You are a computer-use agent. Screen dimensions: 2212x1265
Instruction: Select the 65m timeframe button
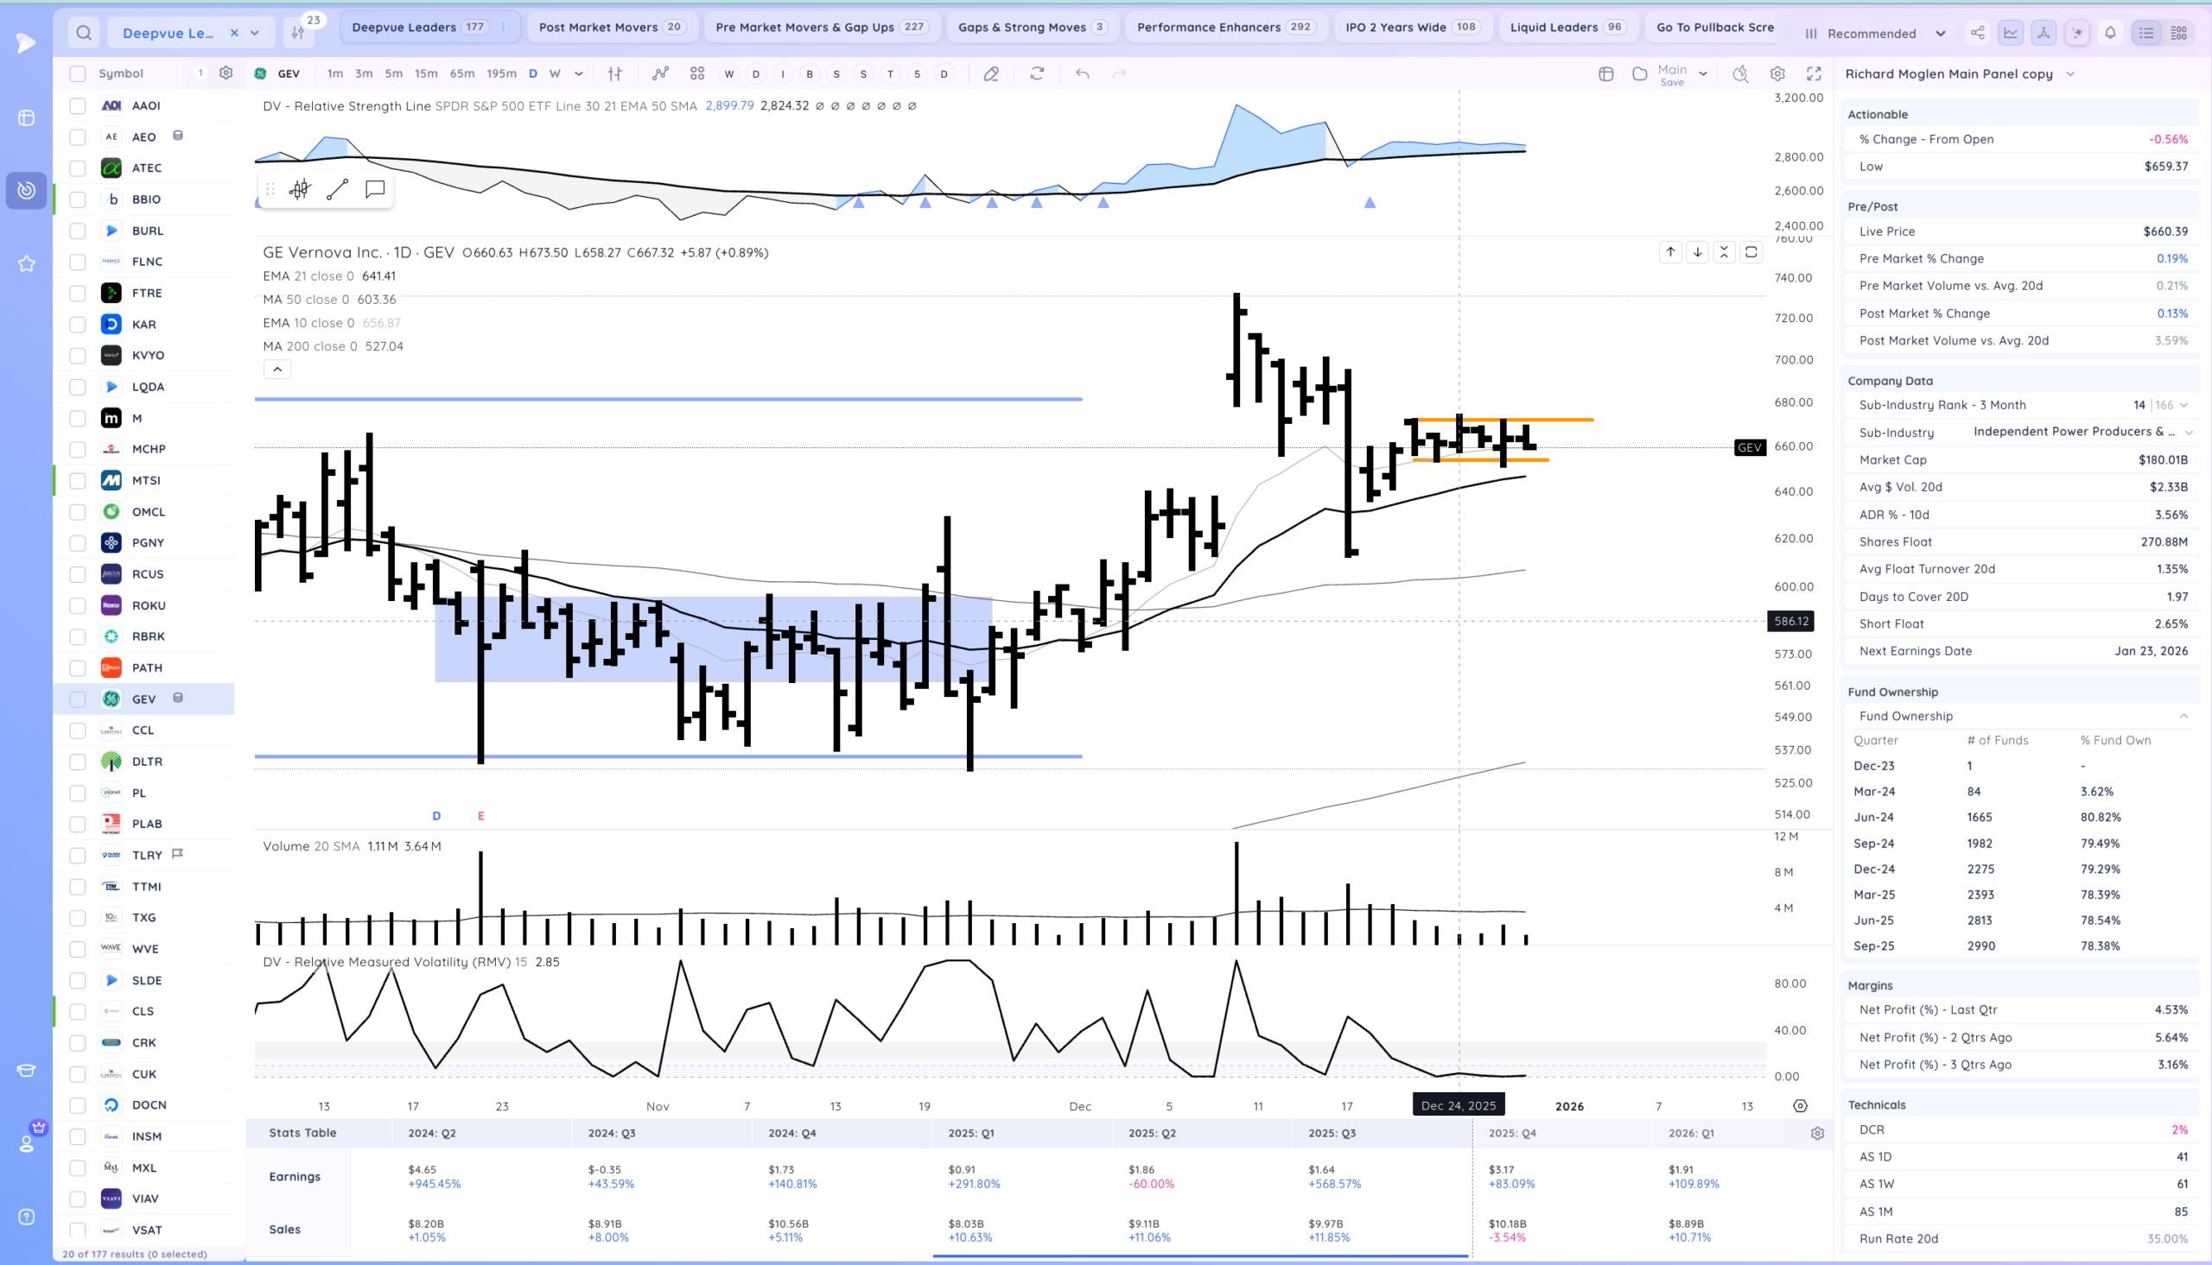point(461,74)
